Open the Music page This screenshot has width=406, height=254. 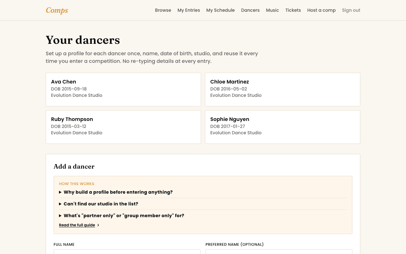tap(272, 10)
